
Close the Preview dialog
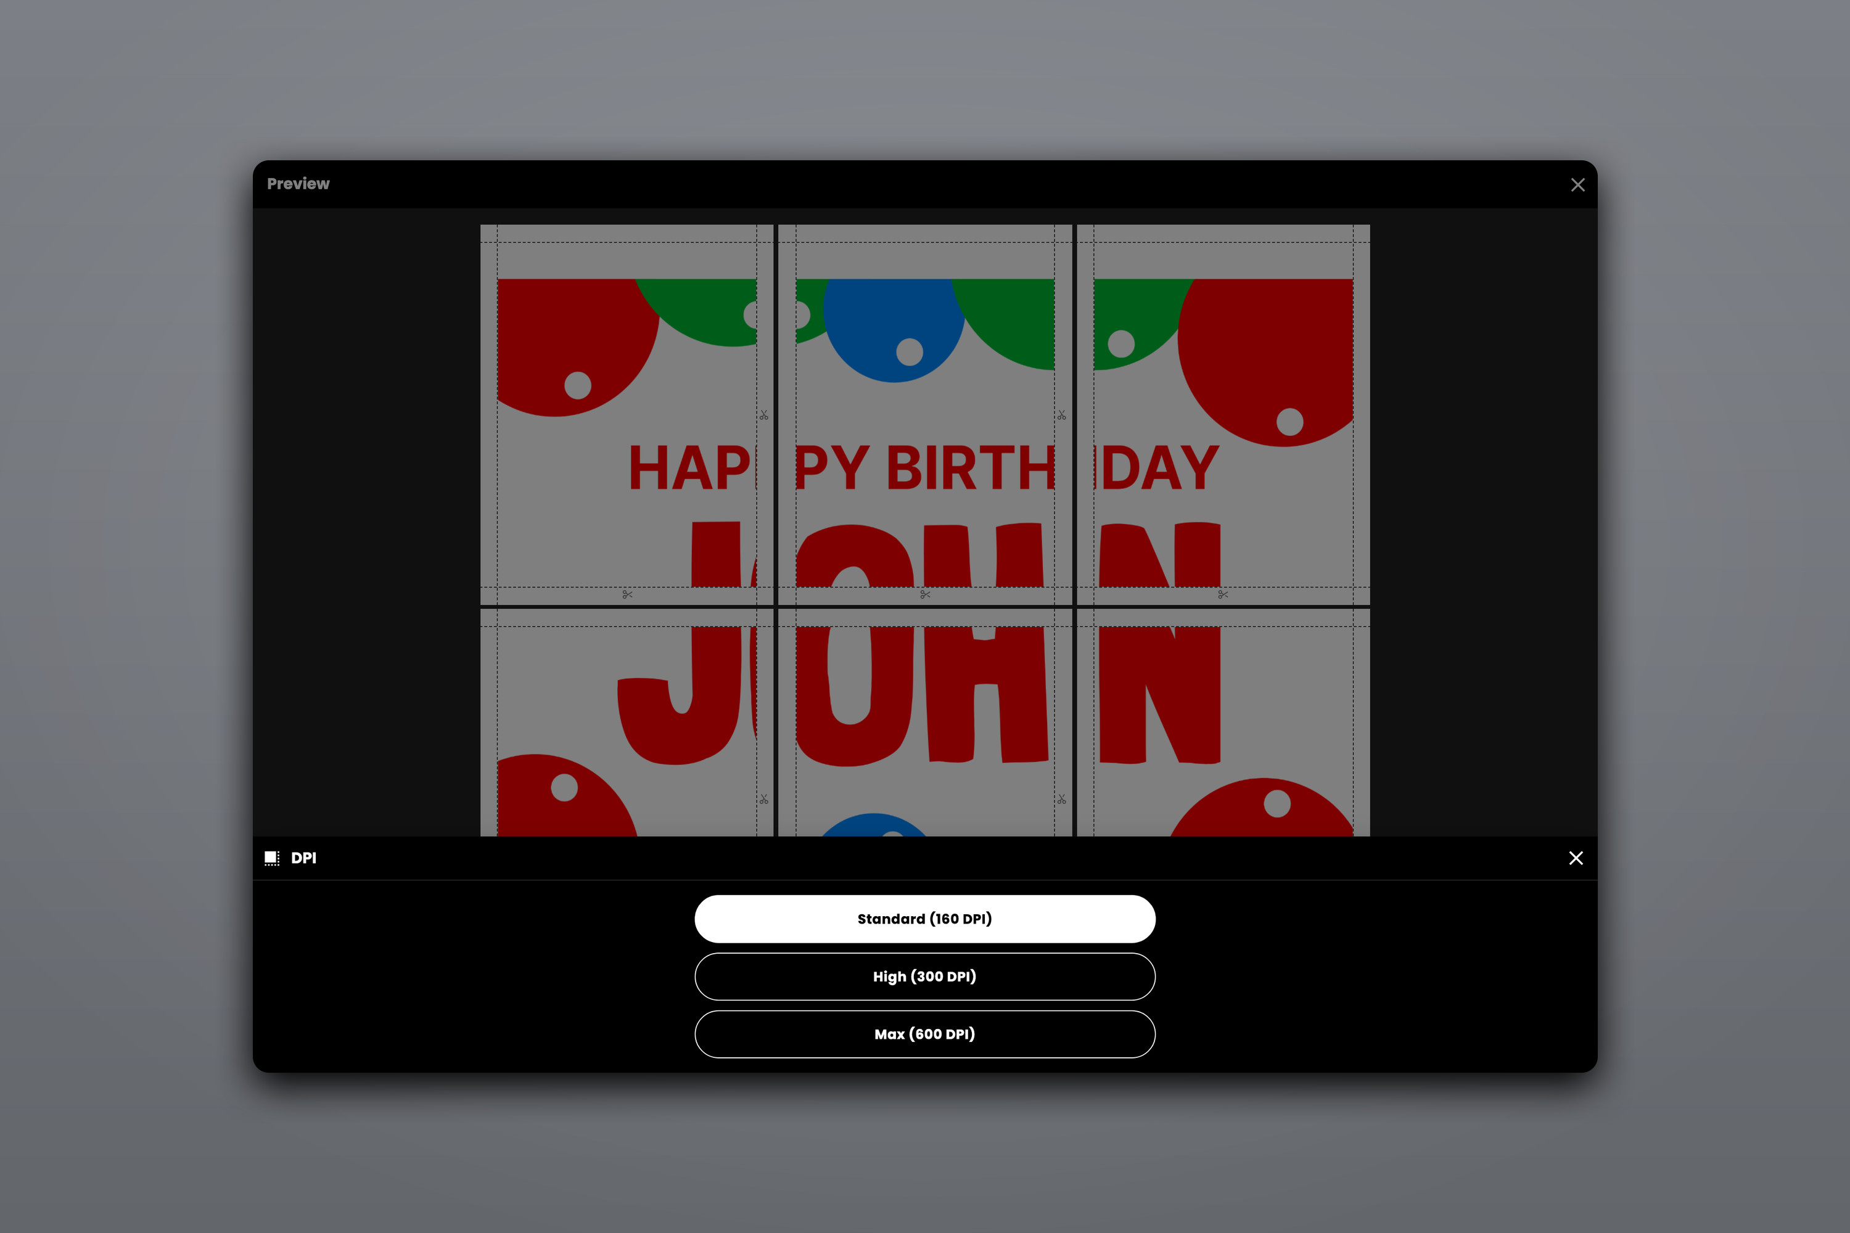1577,185
